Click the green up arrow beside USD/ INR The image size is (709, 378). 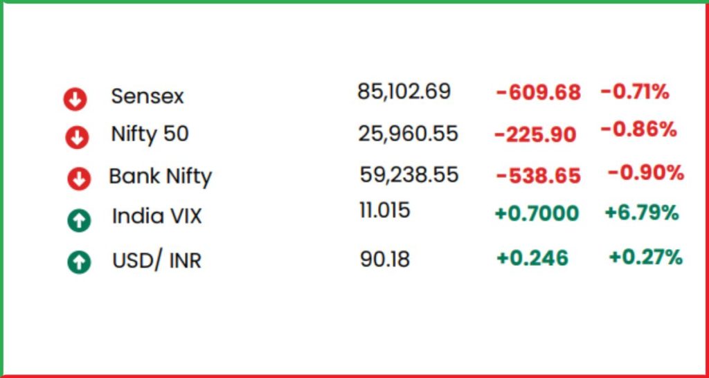click(x=79, y=262)
